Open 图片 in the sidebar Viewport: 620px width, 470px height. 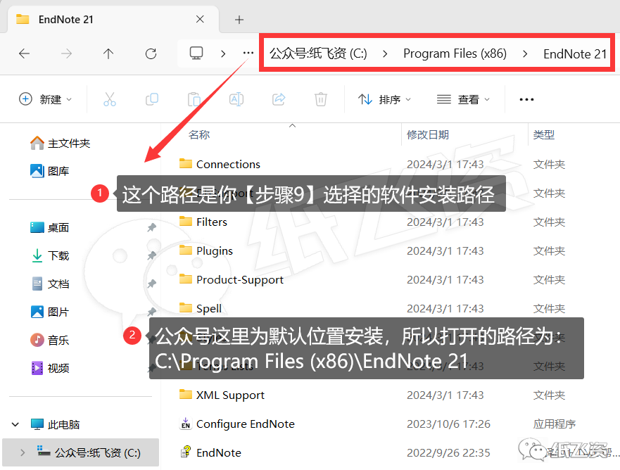point(49,312)
